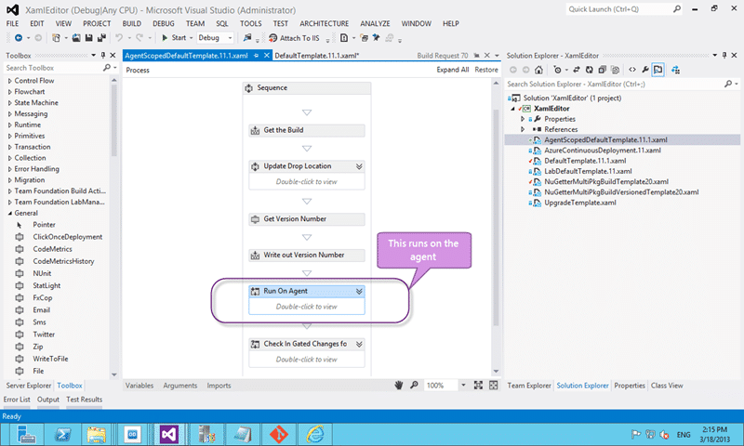Select the Write out Version Number activity
This screenshot has width=744, height=446.
(x=307, y=255)
